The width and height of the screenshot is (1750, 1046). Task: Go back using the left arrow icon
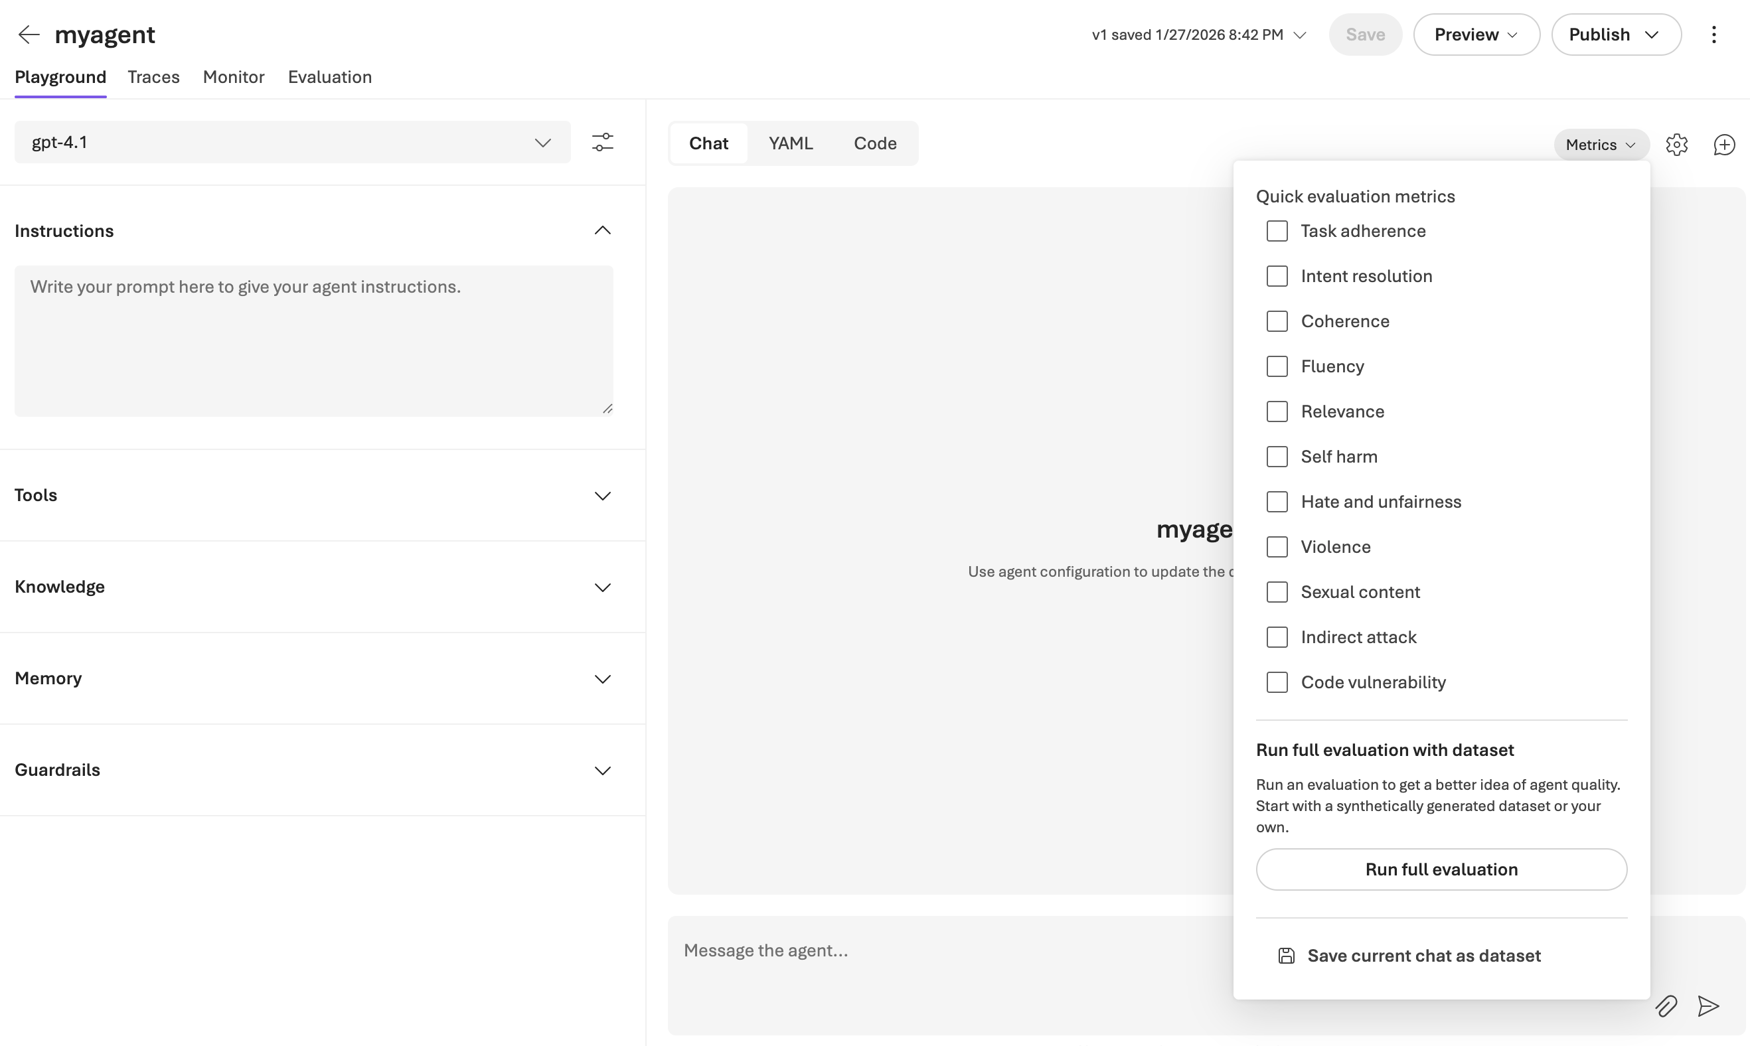[x=29, y=34]
